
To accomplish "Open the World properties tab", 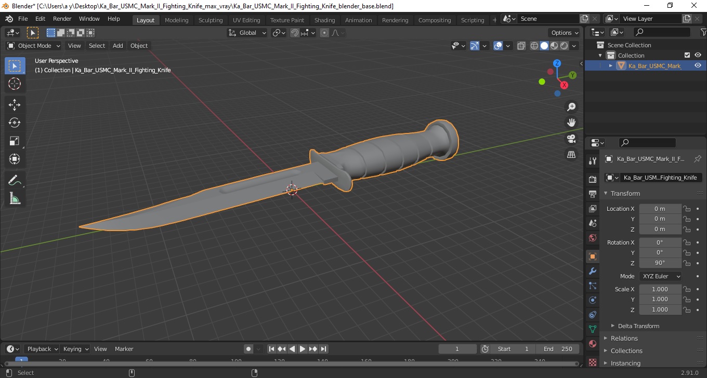I will click(x=593, y=238).
